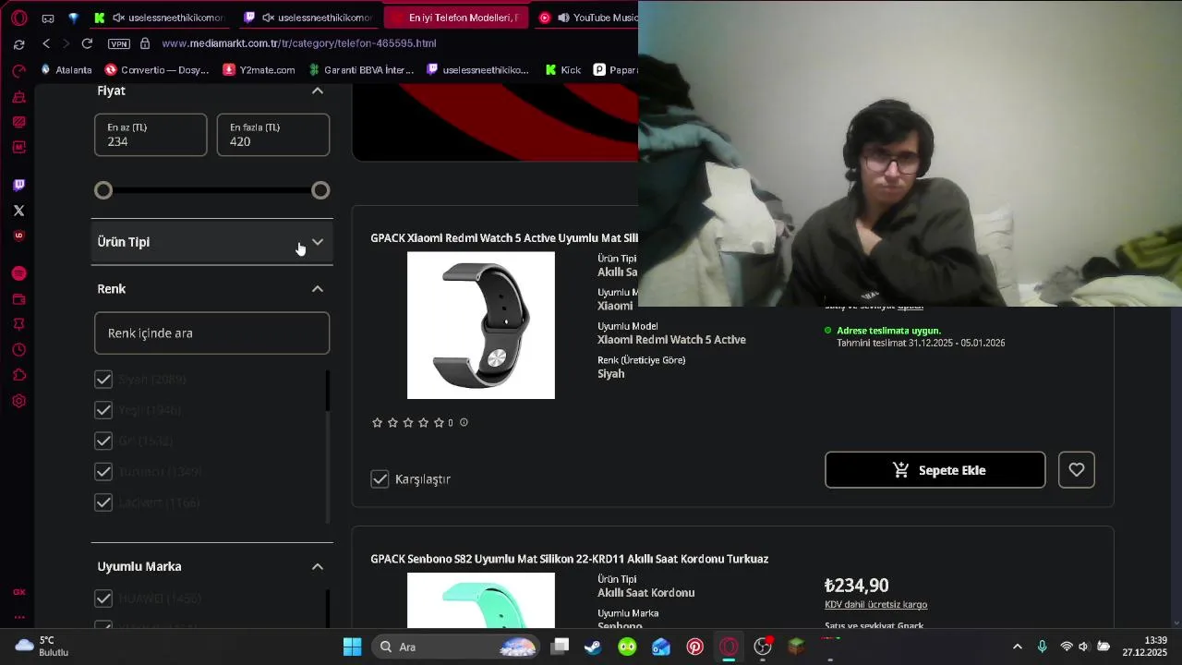Viewport: 1182px width, 665px height.
Task: Uncheck the Siyah (2089) color filter
Action: [103, 380]
